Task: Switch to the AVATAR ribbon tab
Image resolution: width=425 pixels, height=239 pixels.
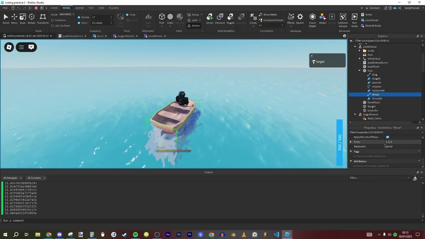Action: pos(79,8)
